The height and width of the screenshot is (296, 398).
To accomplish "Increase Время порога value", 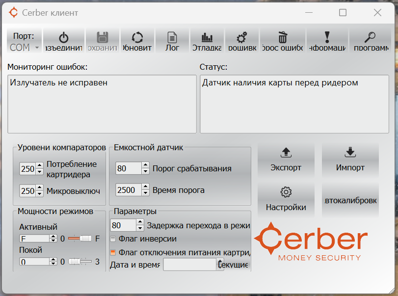I will coord(145,187).
